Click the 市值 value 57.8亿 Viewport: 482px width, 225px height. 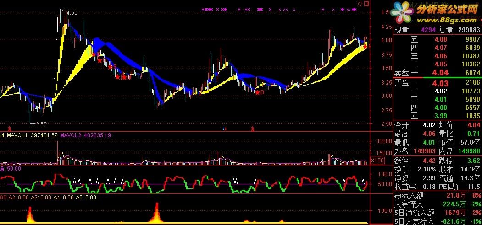[470, 142]
